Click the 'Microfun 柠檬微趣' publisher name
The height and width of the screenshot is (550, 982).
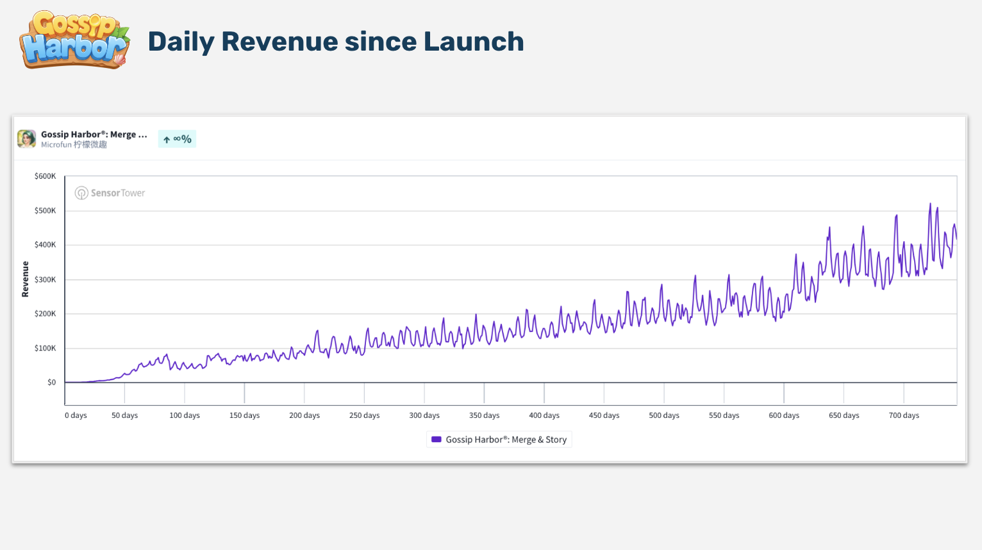[74, 145]
